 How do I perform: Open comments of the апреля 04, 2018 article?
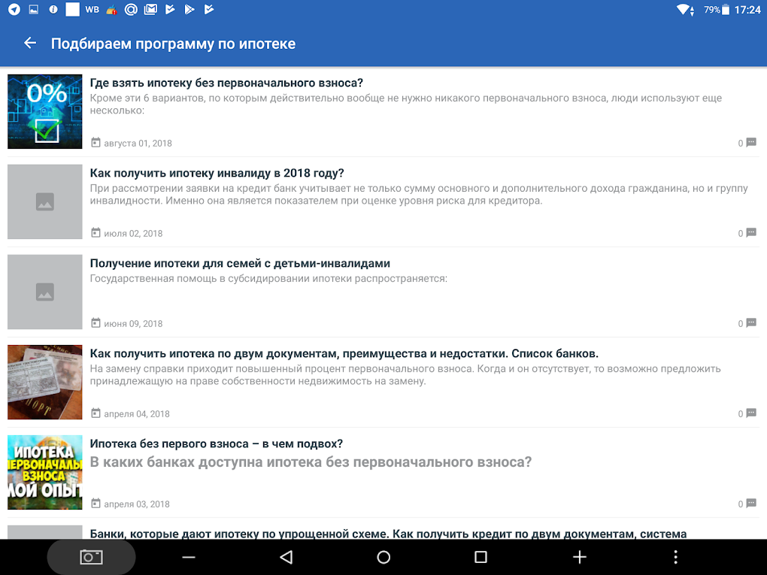747,413
